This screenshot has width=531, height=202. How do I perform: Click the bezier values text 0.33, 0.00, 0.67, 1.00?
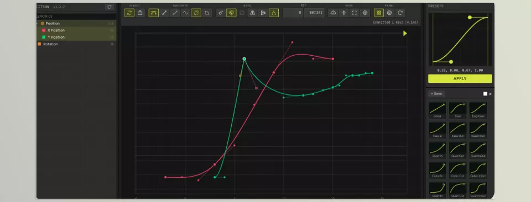click(460, 70)
